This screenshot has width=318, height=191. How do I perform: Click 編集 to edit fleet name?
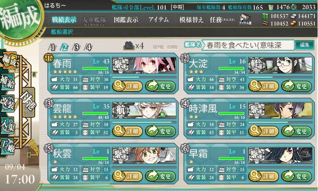point(304,45)
